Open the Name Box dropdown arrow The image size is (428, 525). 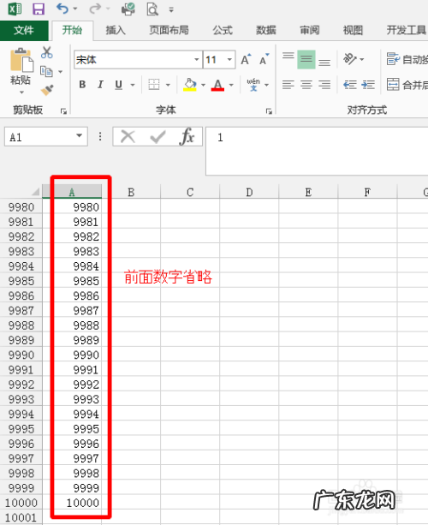click(80, 136)
